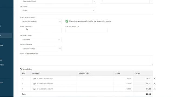Screen dimensions: 173x97
Task: Remove the third parts and labor row
Action: point(154,89)
